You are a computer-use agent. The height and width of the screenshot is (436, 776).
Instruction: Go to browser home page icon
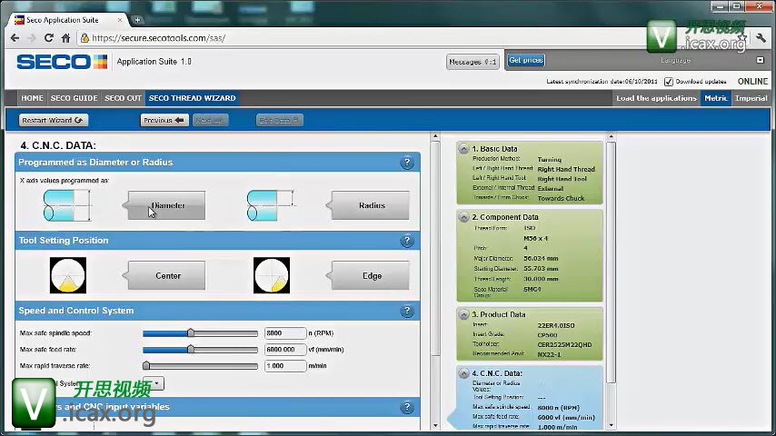point(66,38)
